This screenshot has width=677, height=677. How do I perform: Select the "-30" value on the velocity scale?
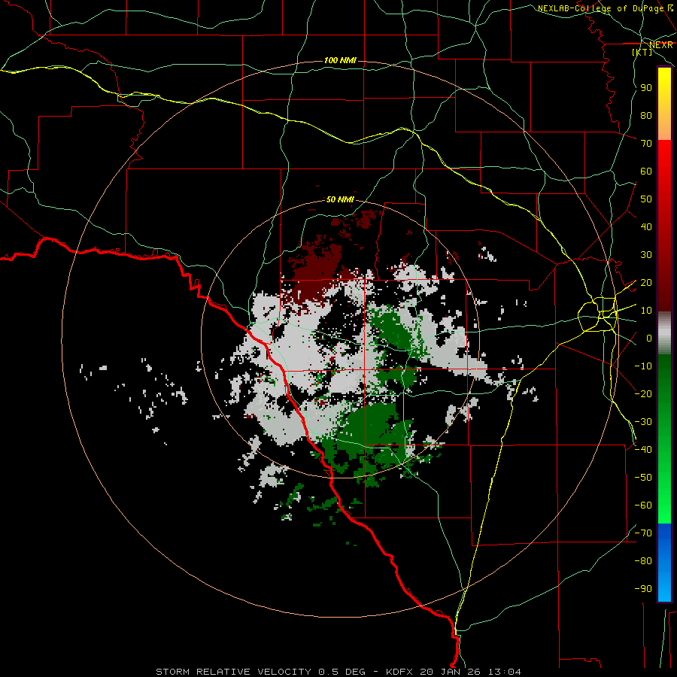click(643, 422)
